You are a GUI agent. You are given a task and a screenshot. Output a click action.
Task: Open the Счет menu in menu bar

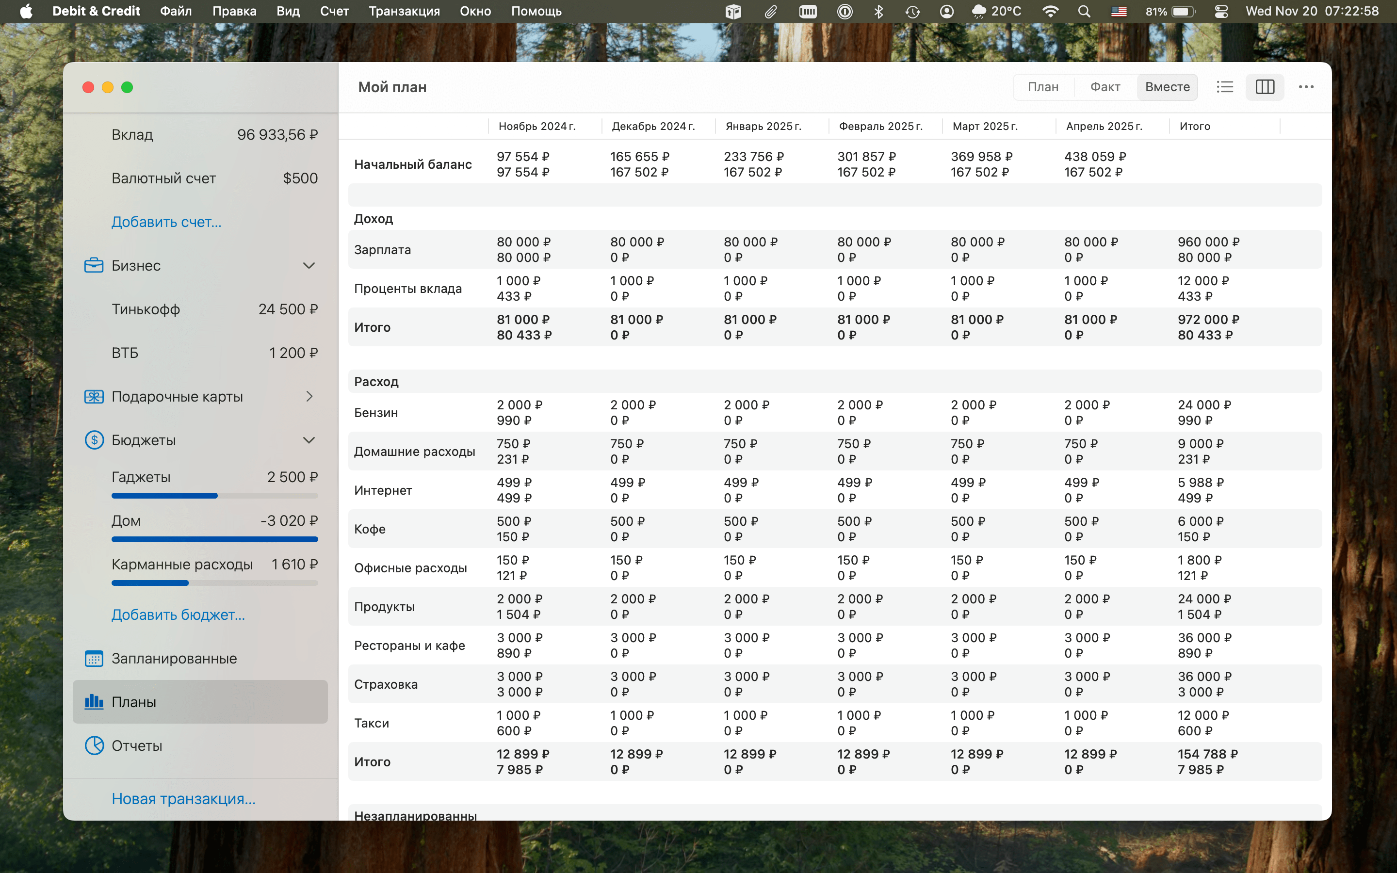pyautogui.click(x=334, y=11)
